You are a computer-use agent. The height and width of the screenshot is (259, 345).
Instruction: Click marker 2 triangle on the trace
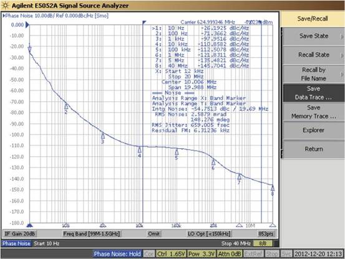[66, 106]
